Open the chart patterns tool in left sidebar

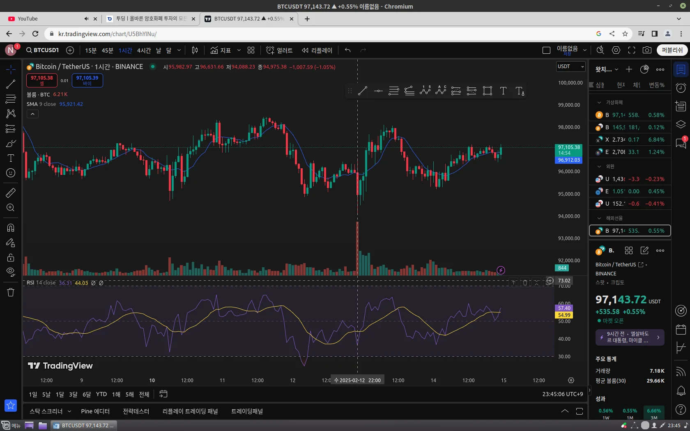[x=11, y=114]
